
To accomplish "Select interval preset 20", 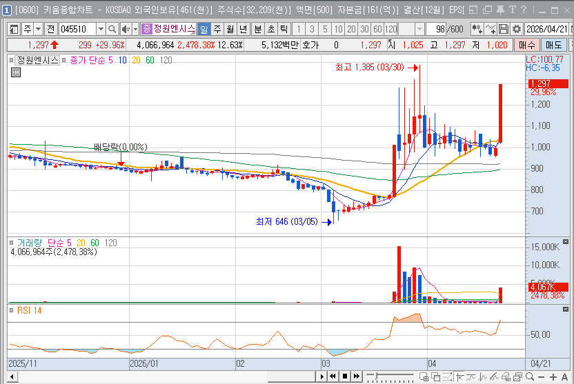I will pyautogui.click(x=351, y=29).
